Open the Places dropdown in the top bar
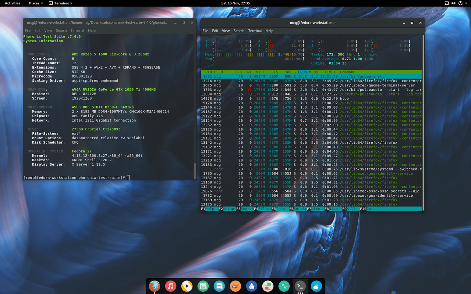 click(35, 3)
